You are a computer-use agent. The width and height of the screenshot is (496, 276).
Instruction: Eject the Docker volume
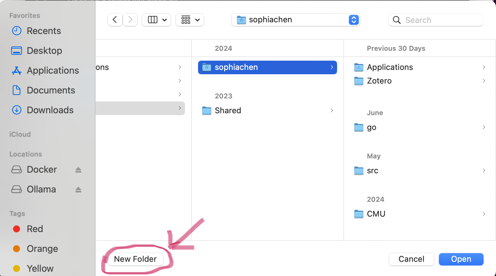78,170
